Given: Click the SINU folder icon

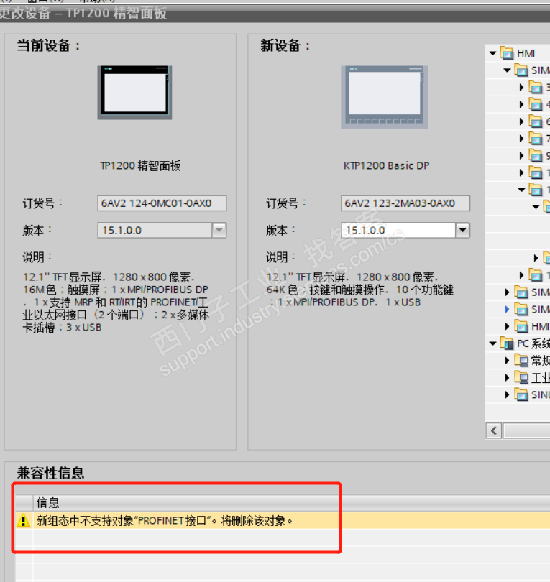Looking at the screenshot, I should point(521,394).
